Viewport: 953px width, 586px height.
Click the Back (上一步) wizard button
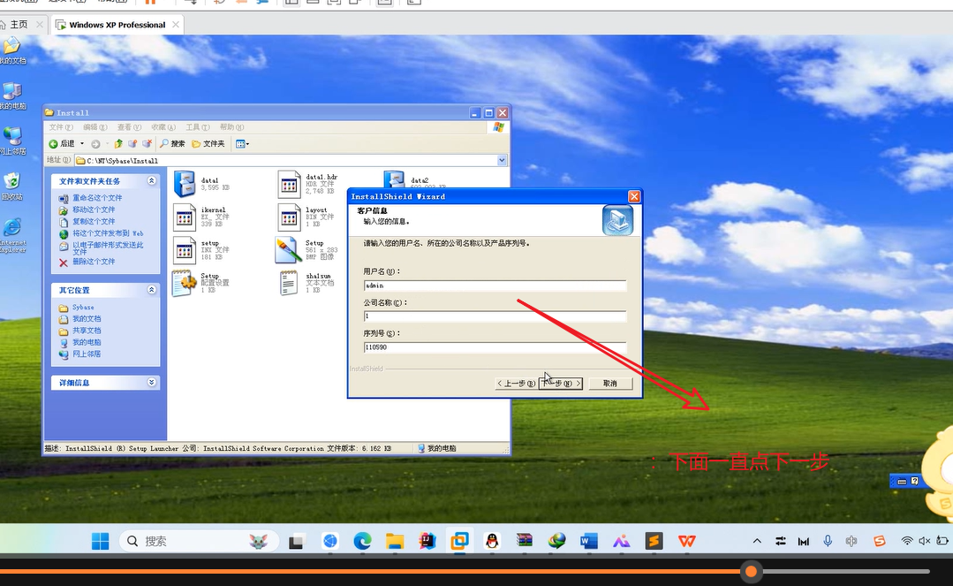click(x=516, y=384)
